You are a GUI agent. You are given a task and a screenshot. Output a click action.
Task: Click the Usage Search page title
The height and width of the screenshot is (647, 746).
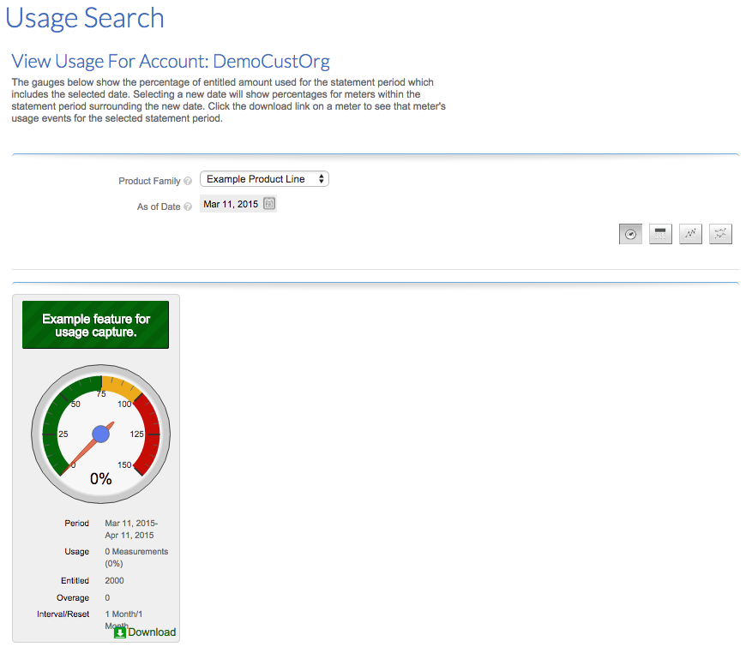pyautogui.click(x=85, y=18)
